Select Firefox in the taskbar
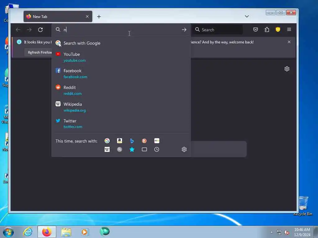This screenshot has width=318, height=238. tap(47, 232)
